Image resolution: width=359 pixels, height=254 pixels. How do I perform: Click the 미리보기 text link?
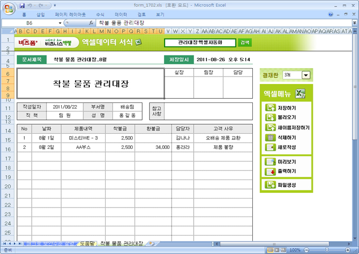(x=287, y=162)
